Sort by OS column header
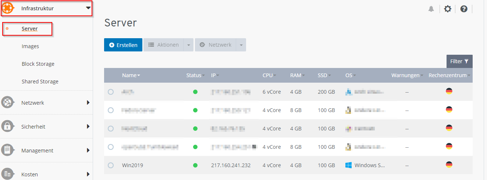This screenshot has width=487, height=180. coord(351,75)
